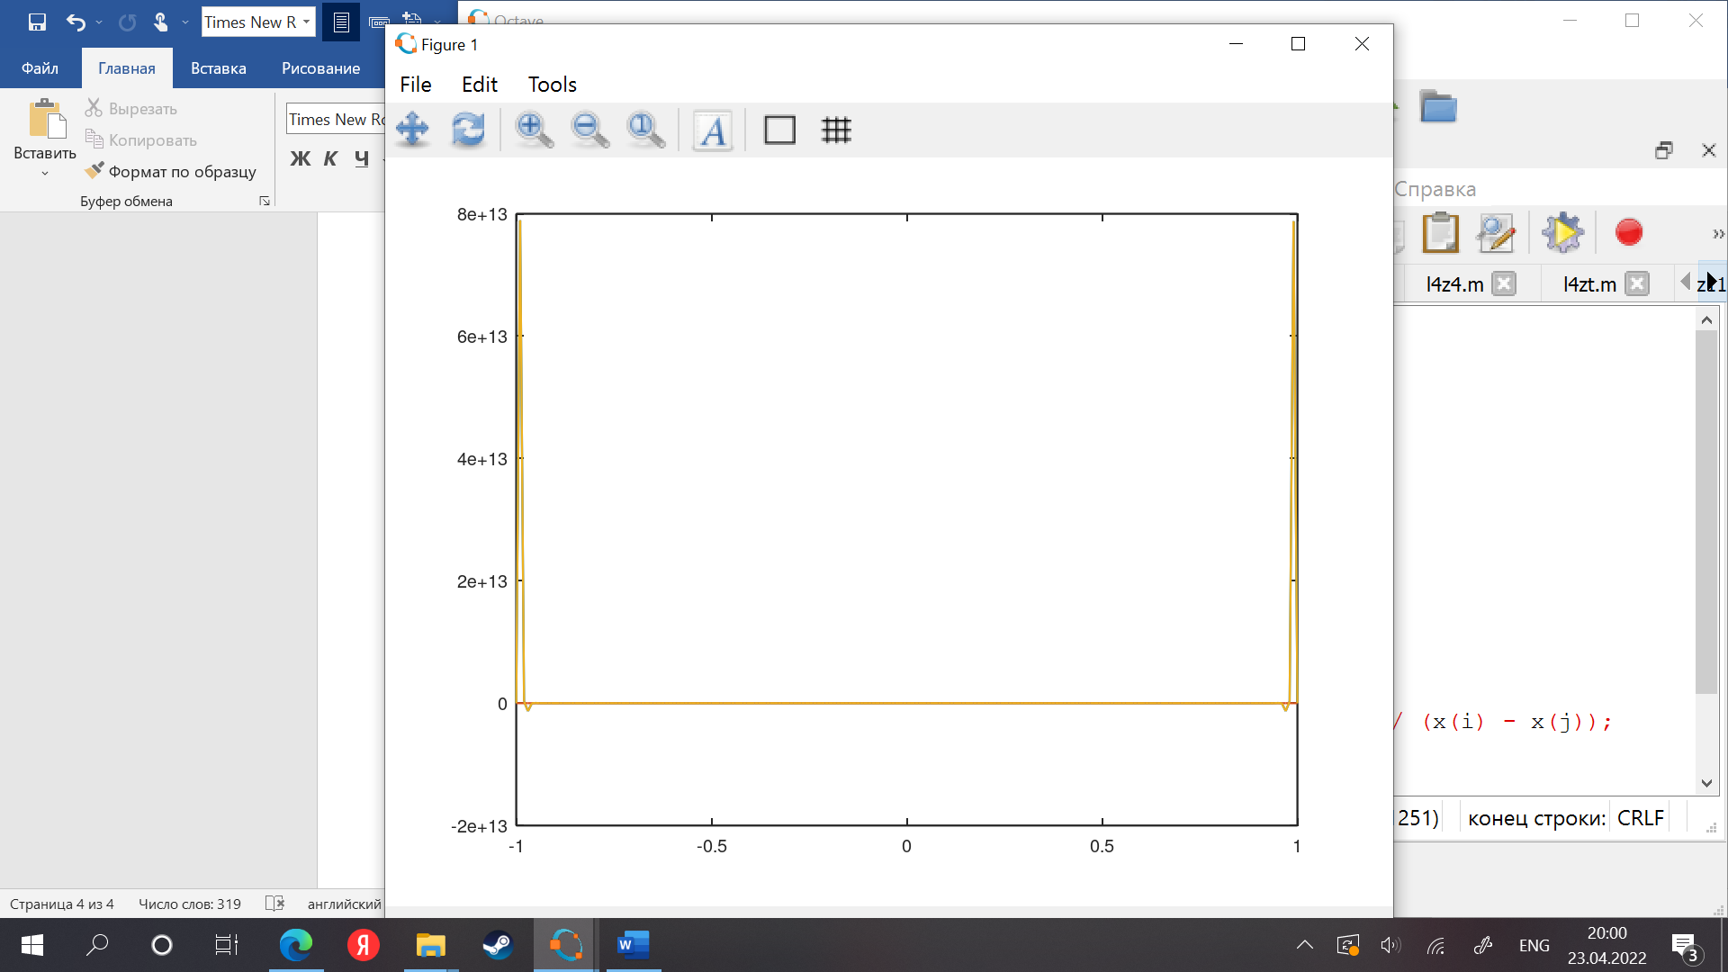Close the l4z4.m editor tab
The width and height of the screenshot is (1728, 972).
1504,284
